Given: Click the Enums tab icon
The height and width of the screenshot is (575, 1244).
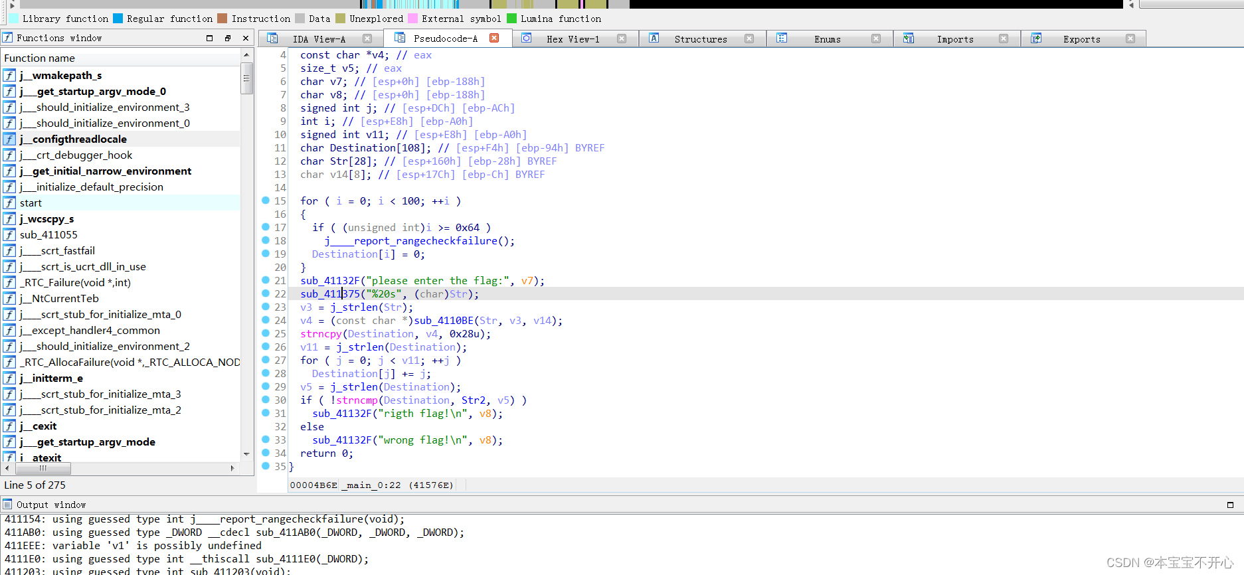Looking at the screenshot, I should 782,39.
